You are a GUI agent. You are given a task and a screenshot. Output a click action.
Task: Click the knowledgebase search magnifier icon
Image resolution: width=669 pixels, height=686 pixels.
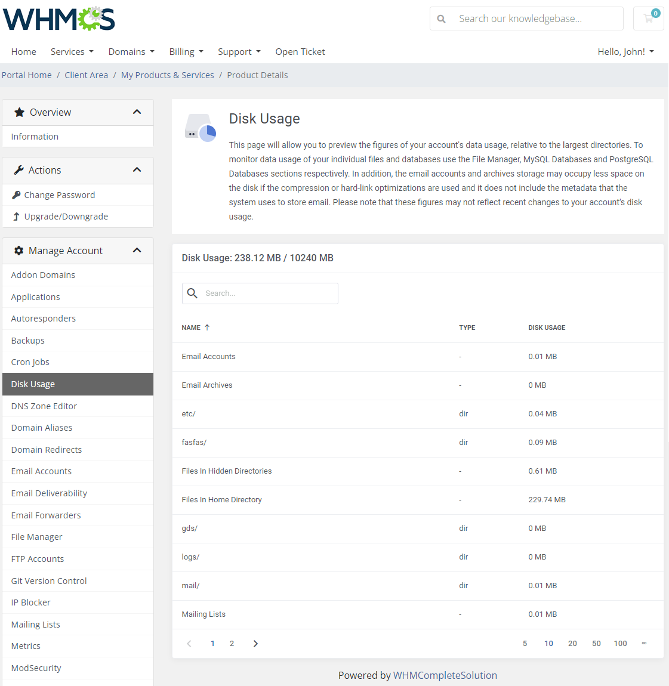click(442, 19)
